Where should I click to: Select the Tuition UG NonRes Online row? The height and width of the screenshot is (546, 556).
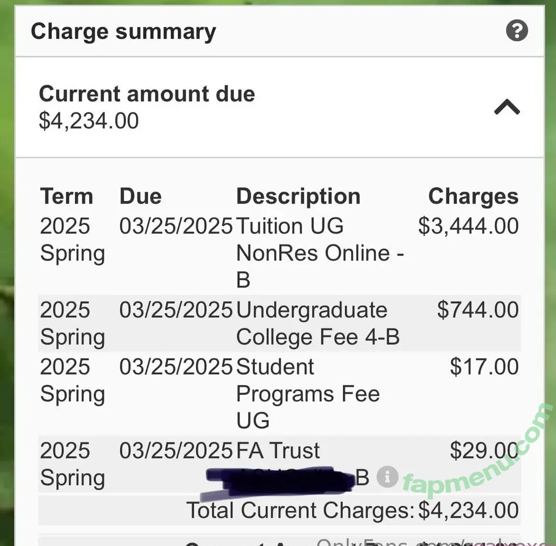[x=279, y=253]
